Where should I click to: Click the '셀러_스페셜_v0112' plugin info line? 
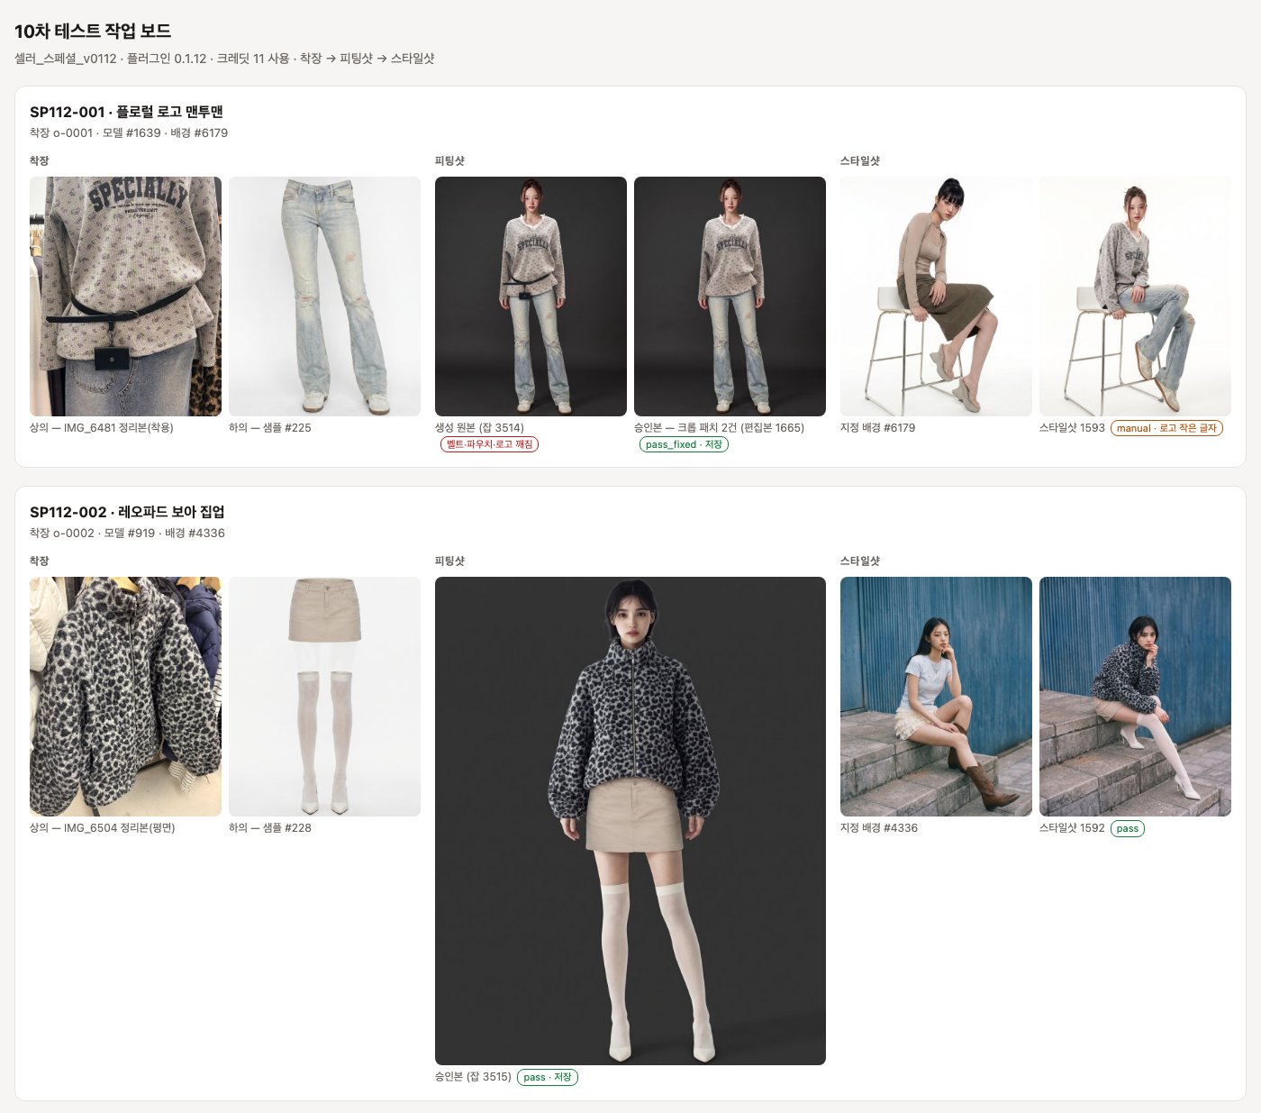pyautogui.click(x=224, y=59)
